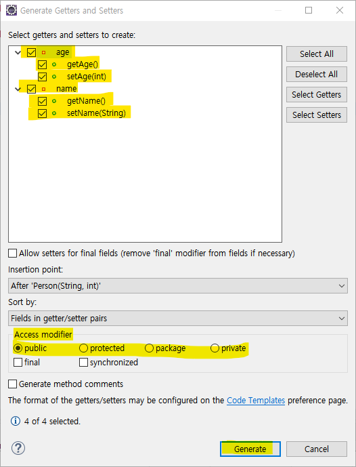Select the getName() label in tree
This screenshot has height=467, width=356.
coord(86,101)
